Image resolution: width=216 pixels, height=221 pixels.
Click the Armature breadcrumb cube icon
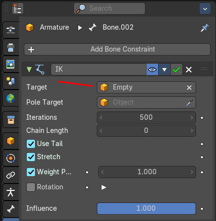[x=30, y=27]
